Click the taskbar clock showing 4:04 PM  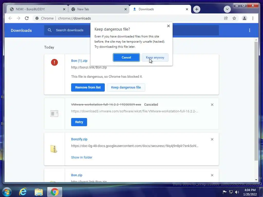[x=250, y=192]
